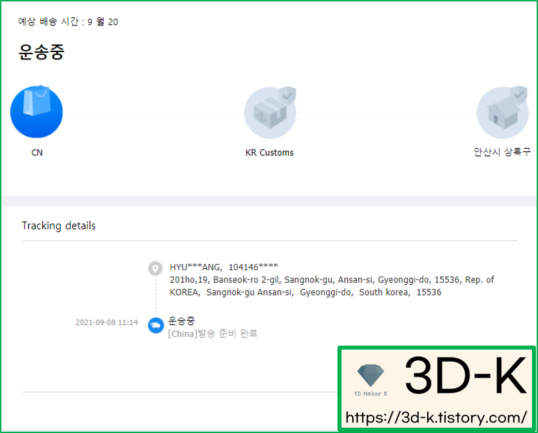Click the "CN" label under the bag

click(37, 153)
